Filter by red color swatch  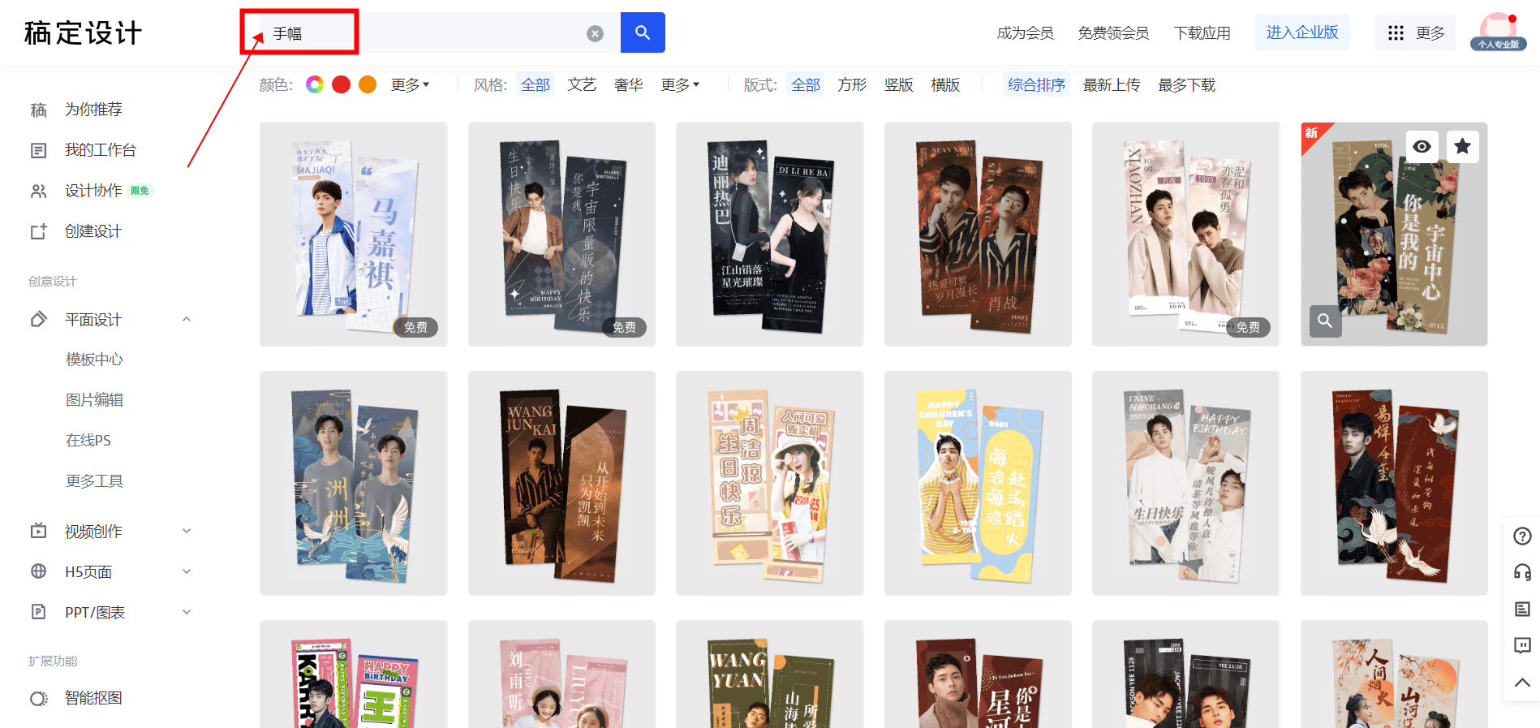click(341, 84)
